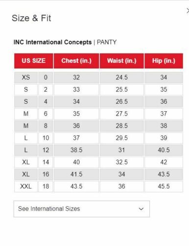The image size is (189, 246).
Task: Click the waist value 24.5 cell
Action: (x=122, y=77)
